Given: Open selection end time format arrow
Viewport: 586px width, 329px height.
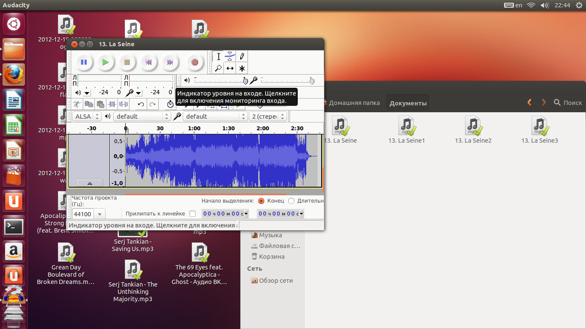Looking at the screenshot, I should tap(301, 213).
